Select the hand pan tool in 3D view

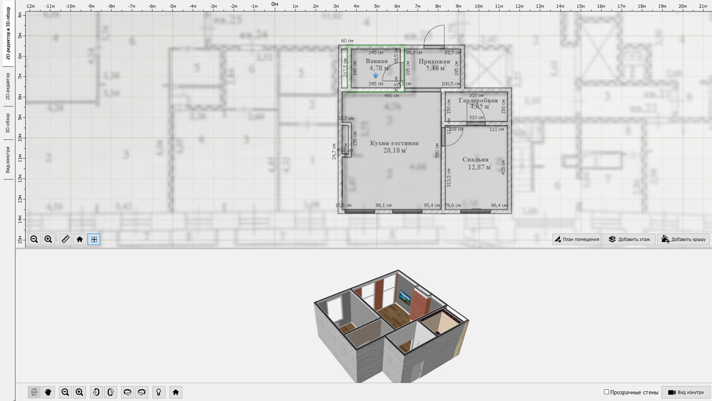48,392
